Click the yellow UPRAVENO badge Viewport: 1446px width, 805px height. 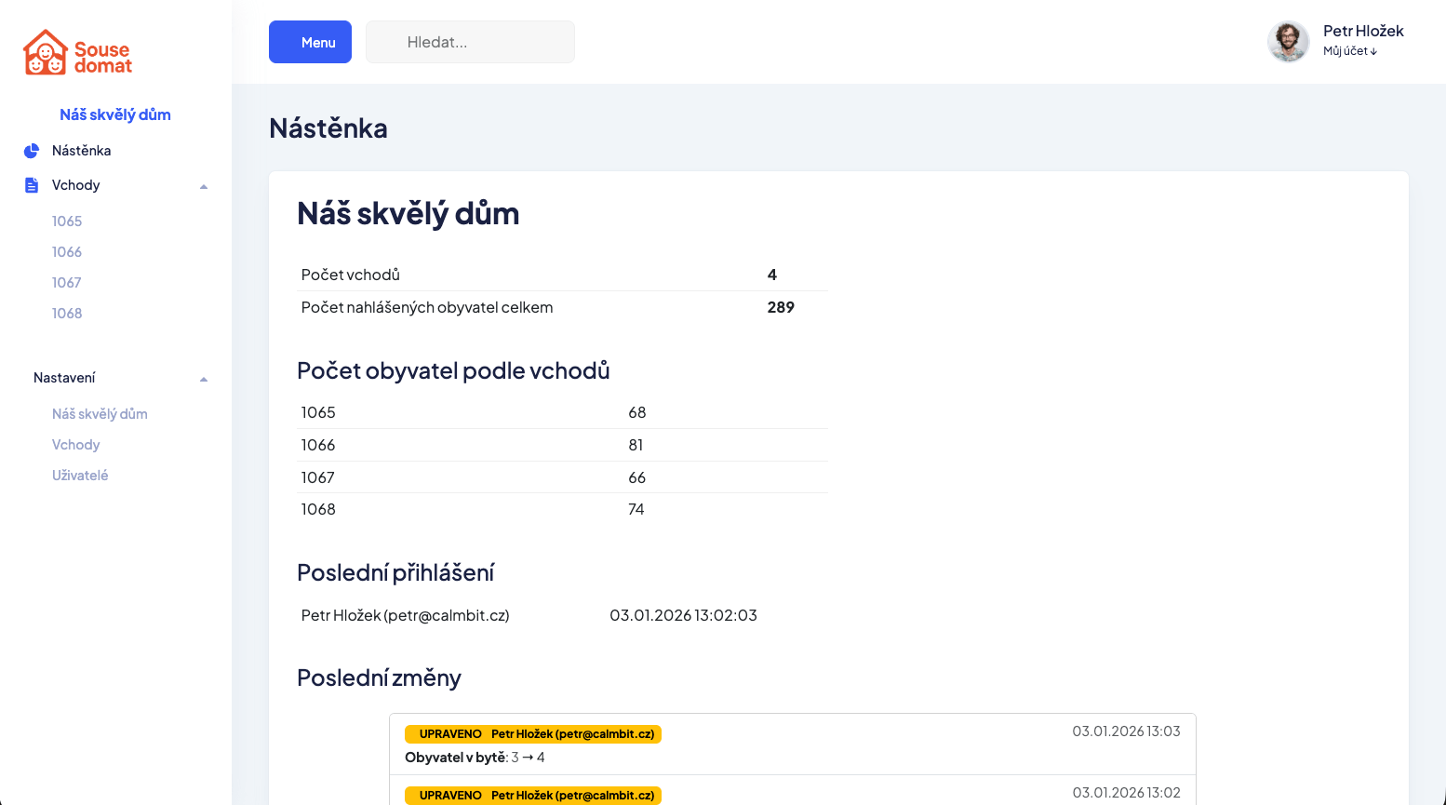pyautogui.click(x=449, y=733)
